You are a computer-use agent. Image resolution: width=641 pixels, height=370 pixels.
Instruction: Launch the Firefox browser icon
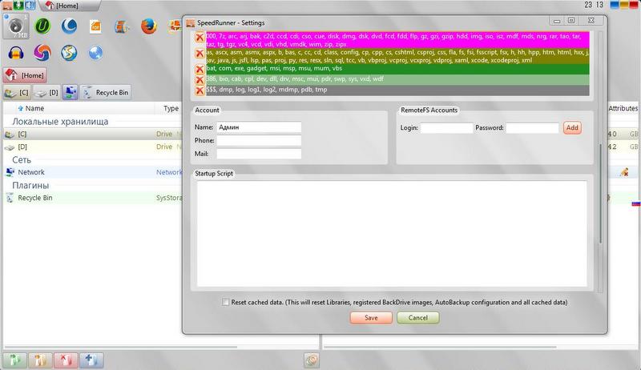(149, 26)
